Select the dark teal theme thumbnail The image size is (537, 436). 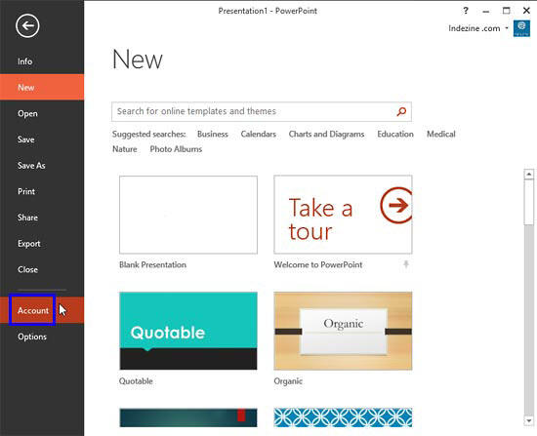(x=188, y=417)
